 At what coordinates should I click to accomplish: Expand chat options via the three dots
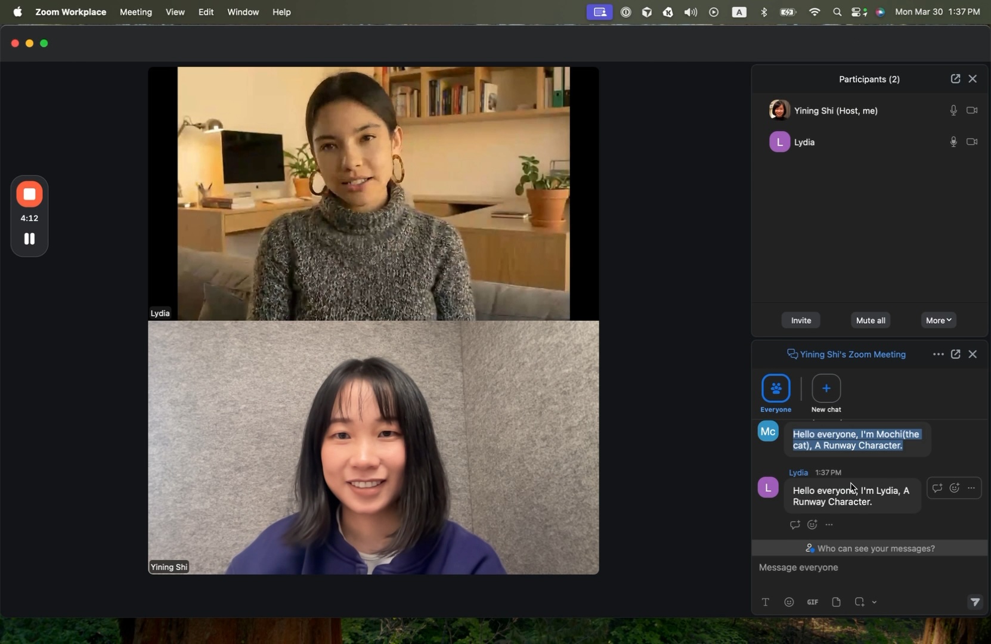point(938,354)
